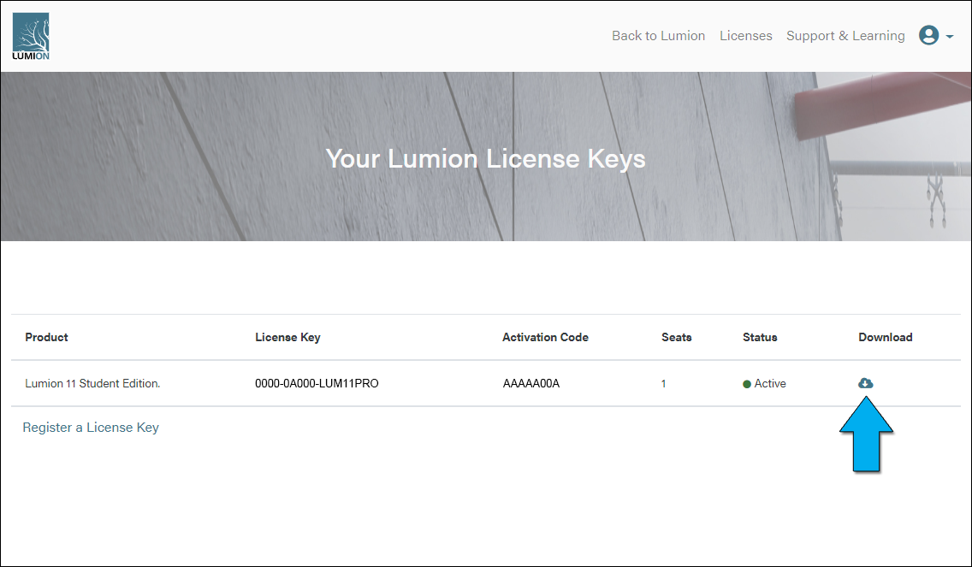Open the Licenses nav item
This screenshot has width=972, height=567.
[x=745, y=36]
